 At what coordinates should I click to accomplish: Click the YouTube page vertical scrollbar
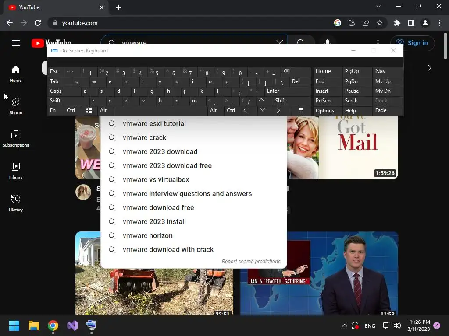pyautogui.click(x=445, y=45)
